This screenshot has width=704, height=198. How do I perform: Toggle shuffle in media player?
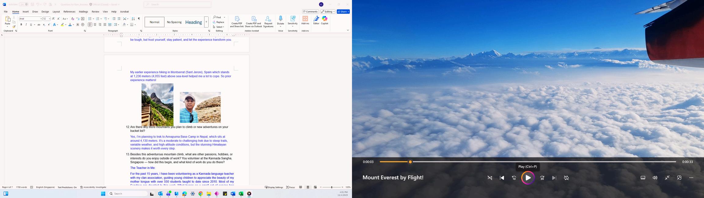[x=490, y=178]
